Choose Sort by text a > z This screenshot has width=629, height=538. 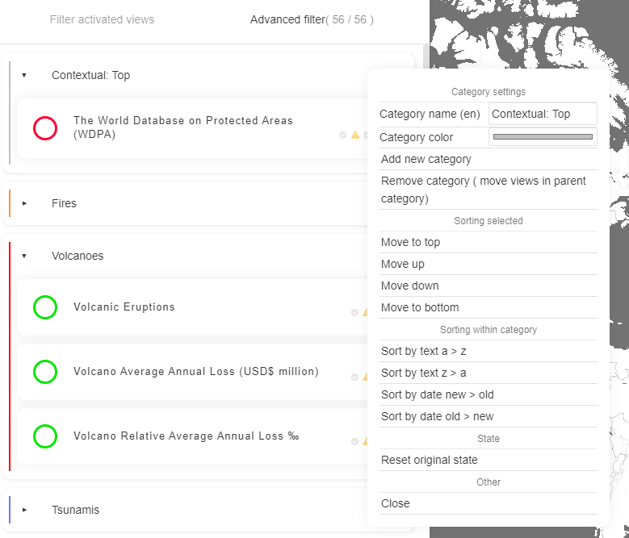423,351
